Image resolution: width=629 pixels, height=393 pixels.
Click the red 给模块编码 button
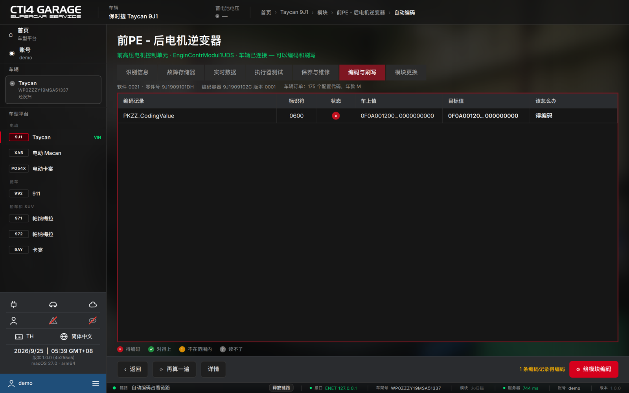click(594, 369)
